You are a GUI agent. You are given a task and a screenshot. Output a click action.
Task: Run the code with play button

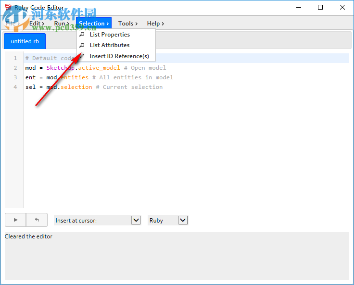[15, 220]
